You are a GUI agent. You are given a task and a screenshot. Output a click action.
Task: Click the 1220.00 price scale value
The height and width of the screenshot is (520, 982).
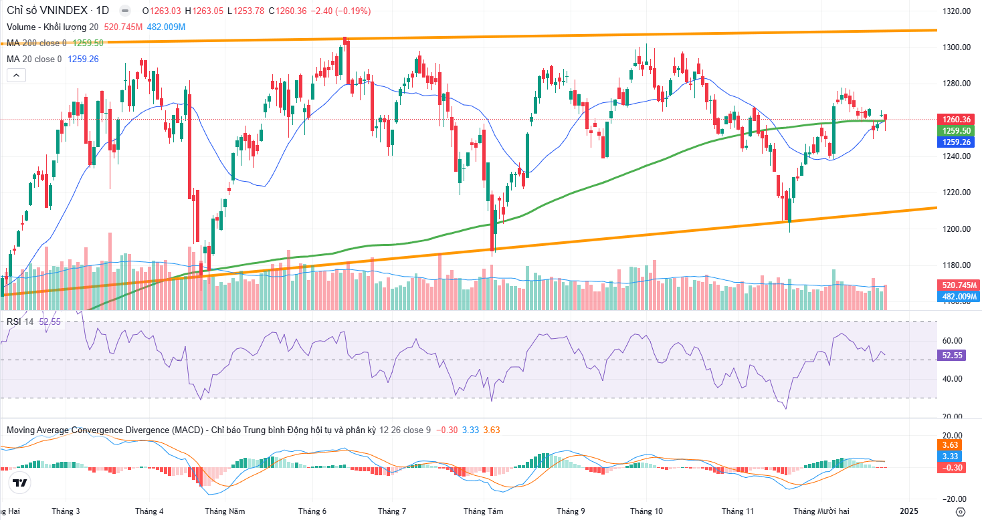click(957, 192)
